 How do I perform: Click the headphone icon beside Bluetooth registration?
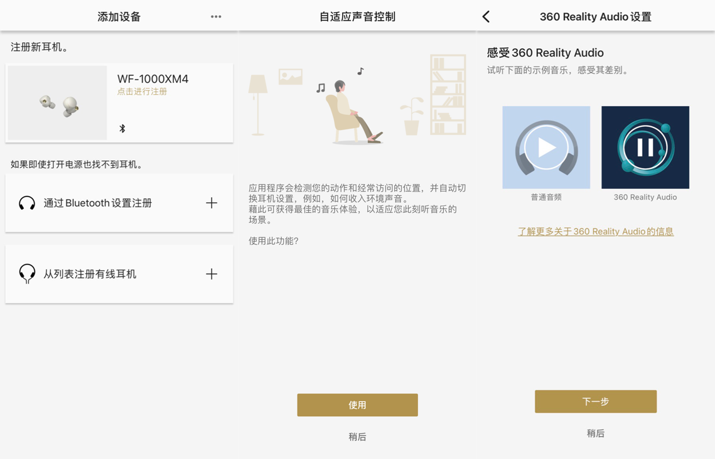pos(27,203)
